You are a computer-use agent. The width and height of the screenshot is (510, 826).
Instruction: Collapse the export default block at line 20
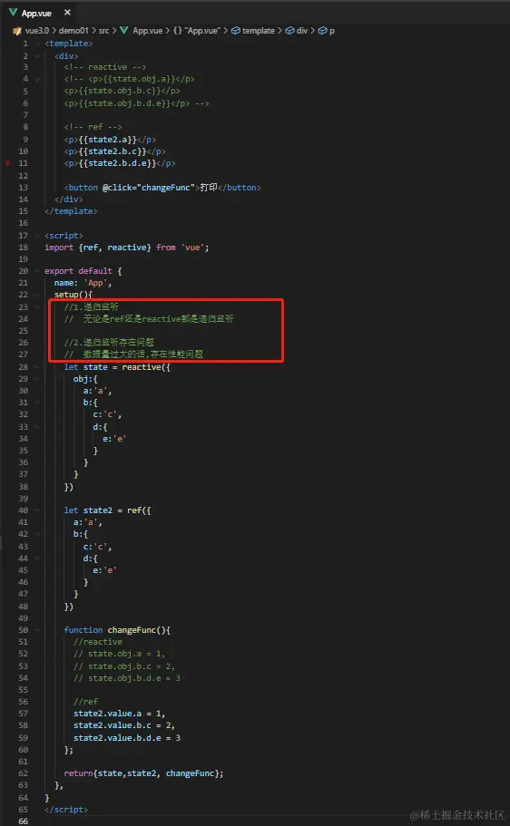pyautogui.click(x=37, y=271)
